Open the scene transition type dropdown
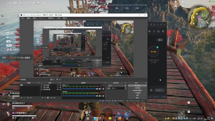 pos(116,86)
